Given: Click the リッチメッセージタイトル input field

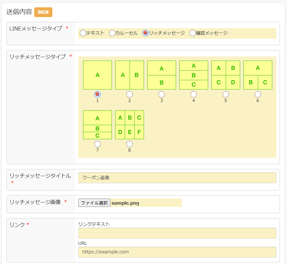Looking at the screenshot, I should click(177, 178).
